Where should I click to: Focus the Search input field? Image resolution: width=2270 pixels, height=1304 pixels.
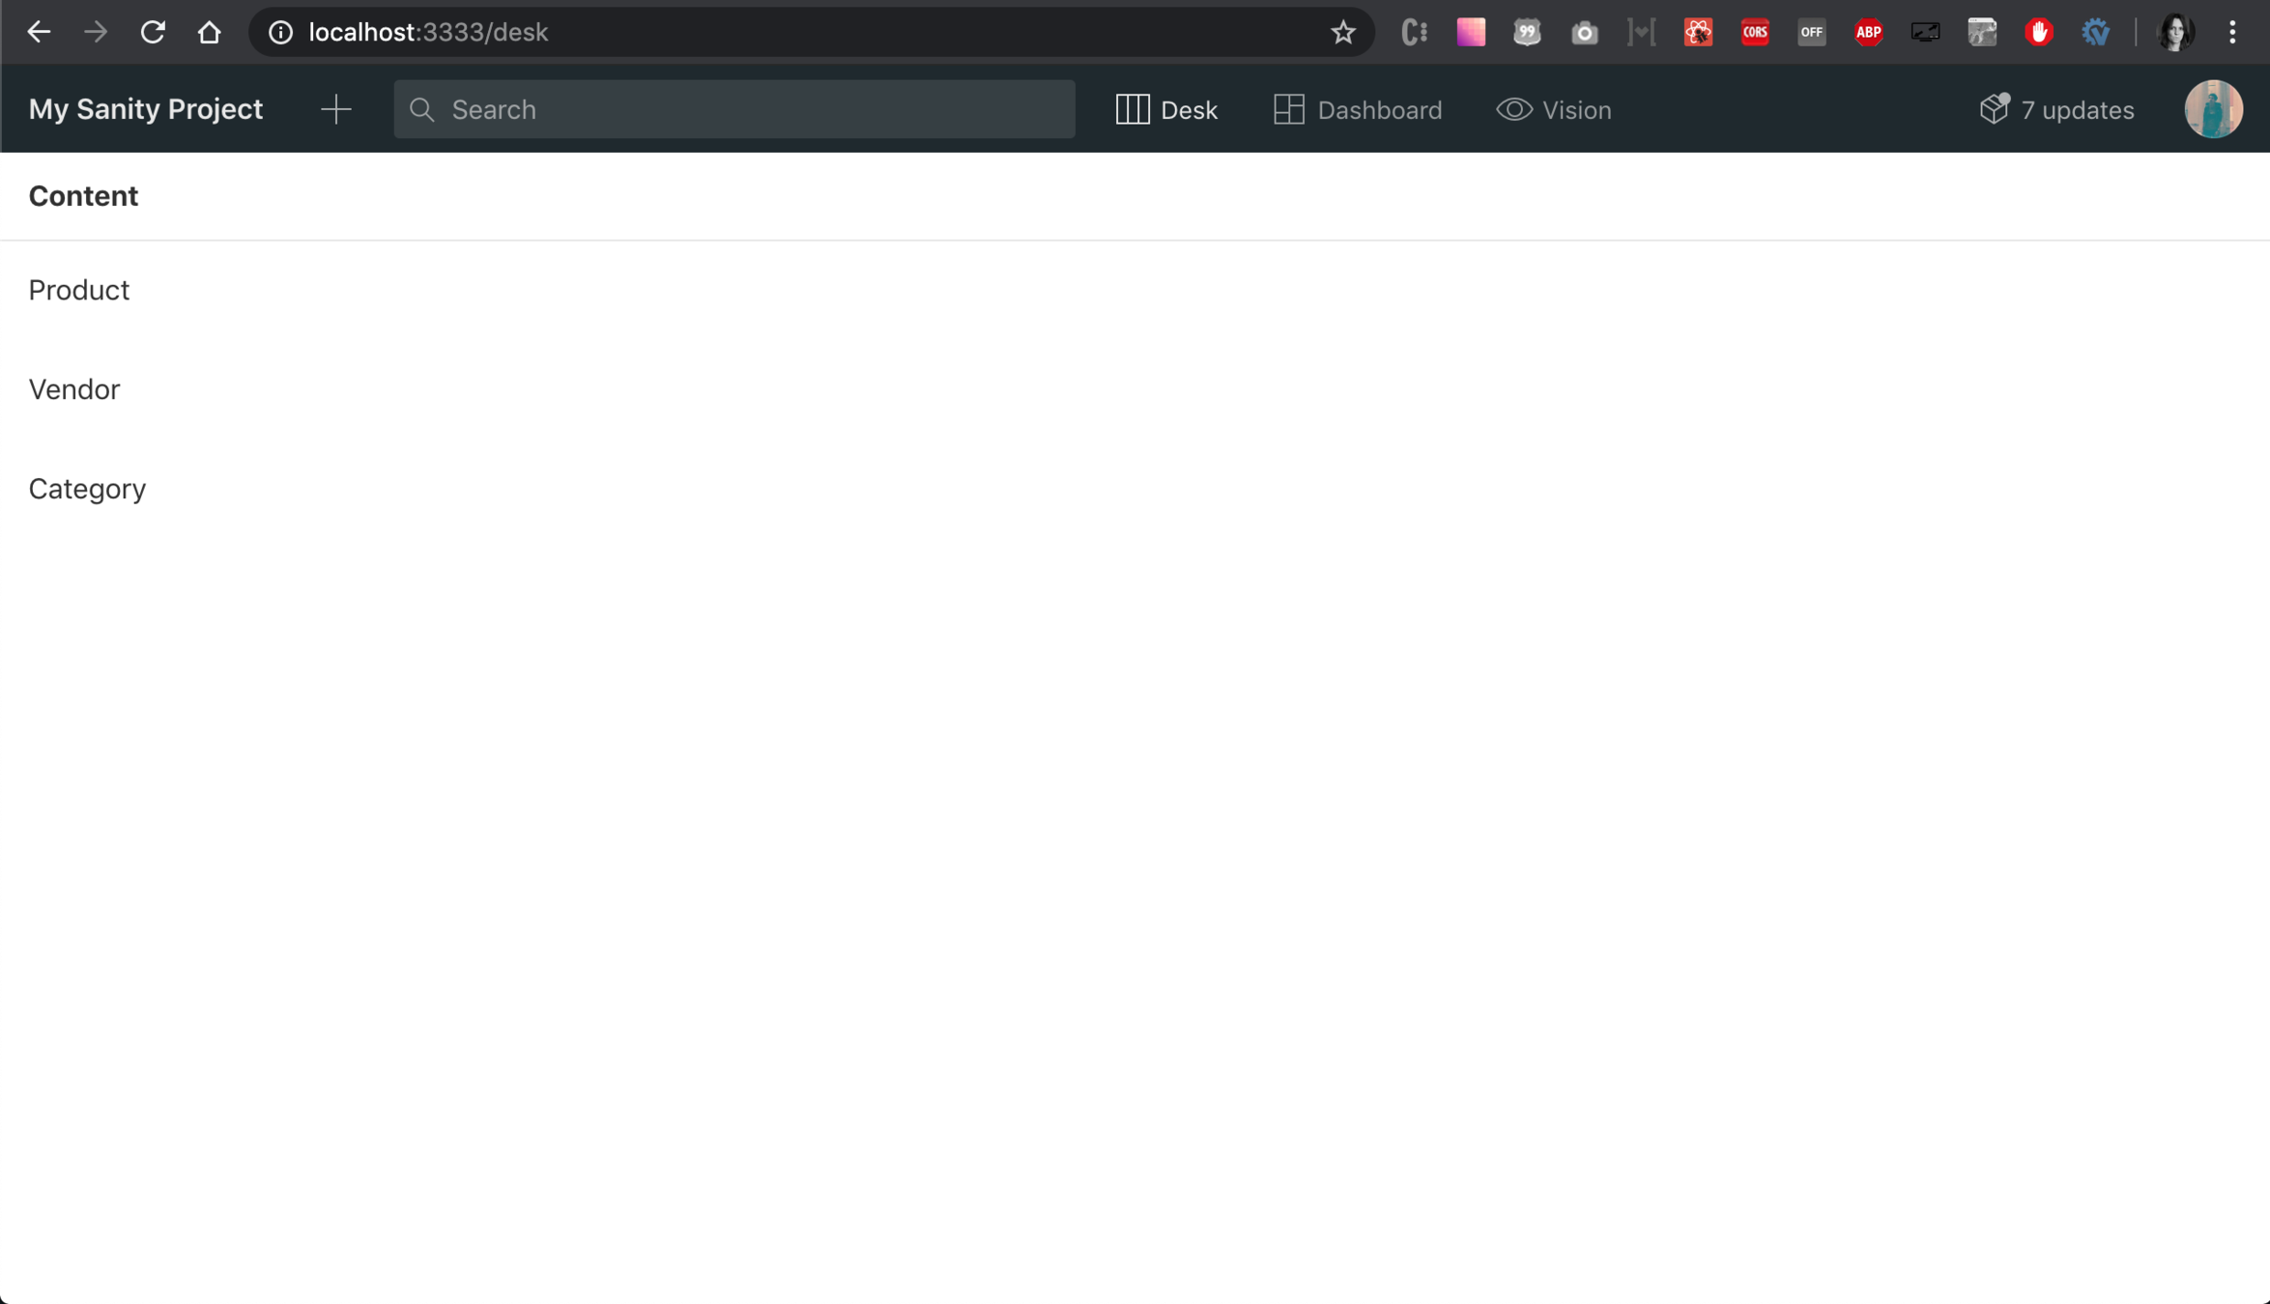tap(734, 109)
